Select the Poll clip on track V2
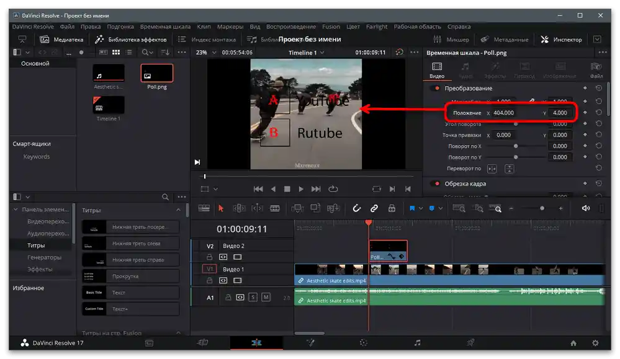 (x=389, y=250)
